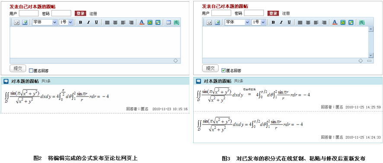Click the 提交 submit button in Figure 3 panel
Image resolution: width=383 pixels, height=163 pixels.
211,68
